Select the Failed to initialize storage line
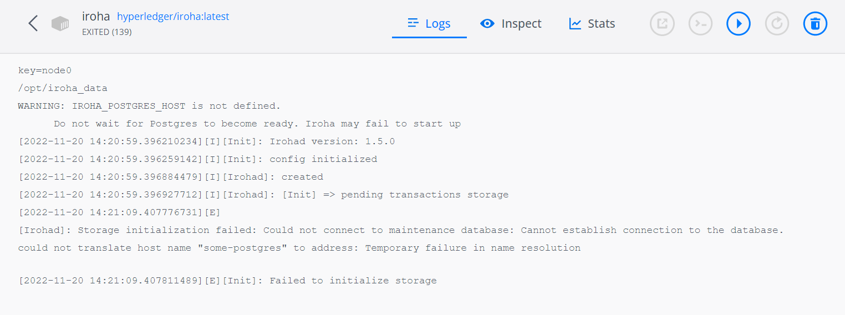 tap(227, 281)
